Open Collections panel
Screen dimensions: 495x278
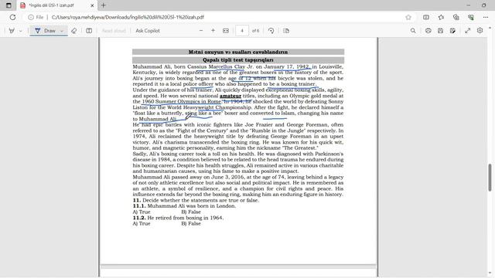(x=456, y=17)
